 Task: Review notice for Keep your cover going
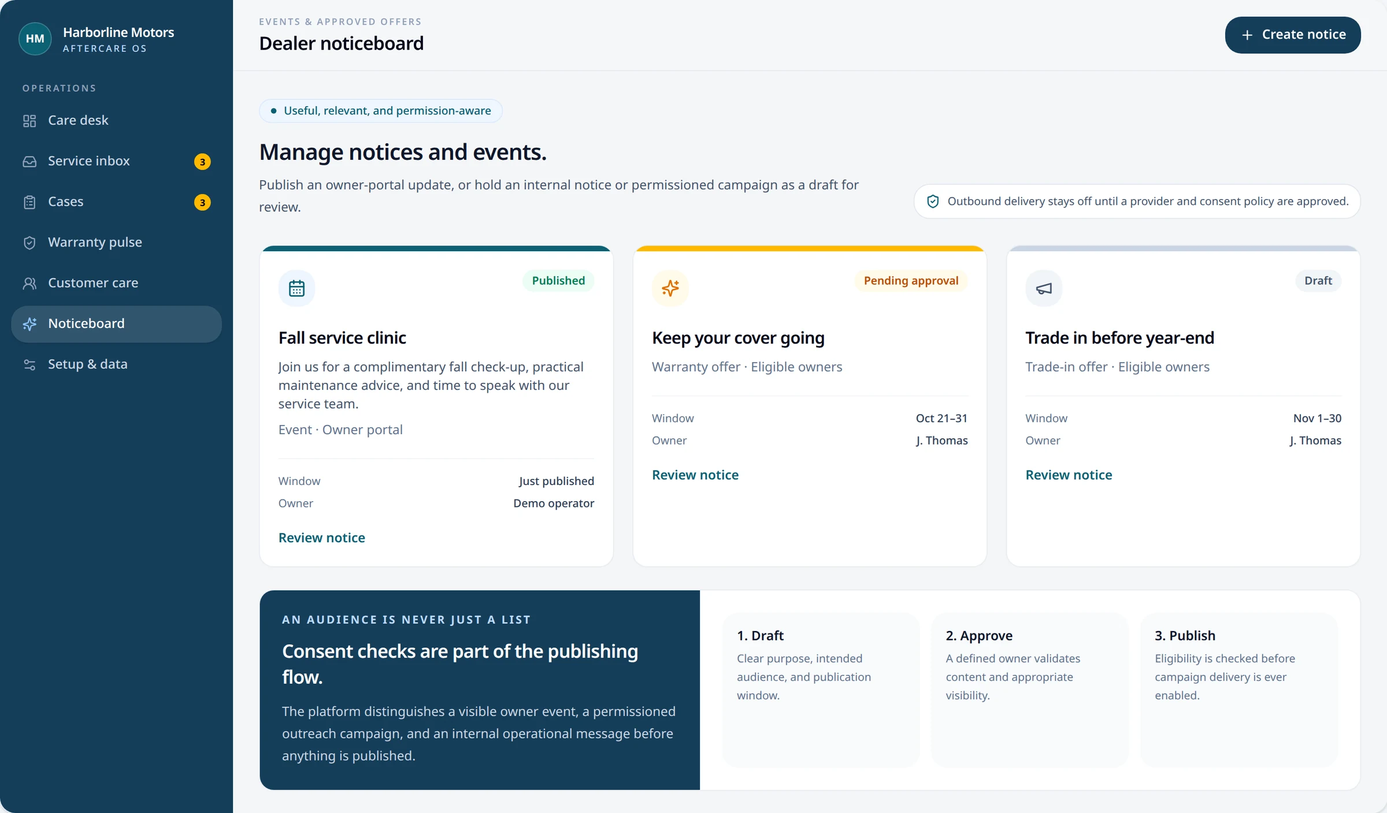tap(695, 475)
